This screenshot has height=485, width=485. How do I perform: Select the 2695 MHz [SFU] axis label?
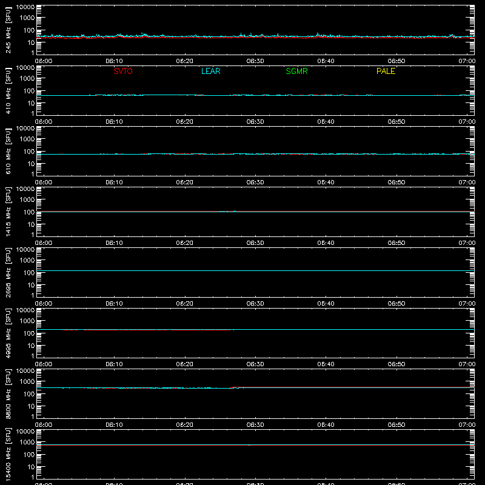[8, 272]
